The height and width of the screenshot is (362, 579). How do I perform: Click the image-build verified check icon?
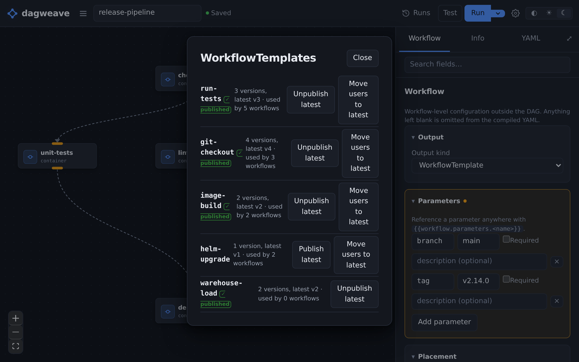tap(227, 206)
